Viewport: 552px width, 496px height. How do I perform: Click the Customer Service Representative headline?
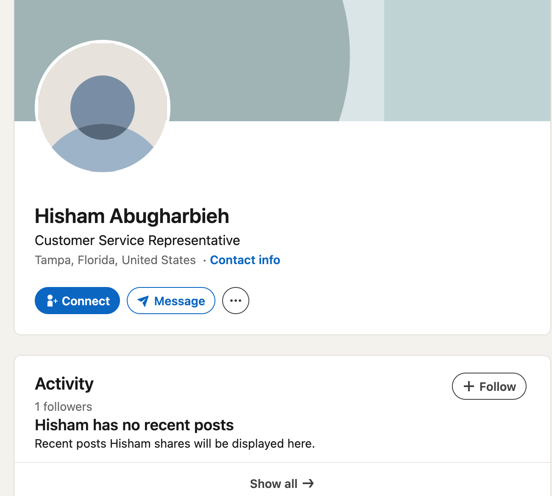[137, 240]
